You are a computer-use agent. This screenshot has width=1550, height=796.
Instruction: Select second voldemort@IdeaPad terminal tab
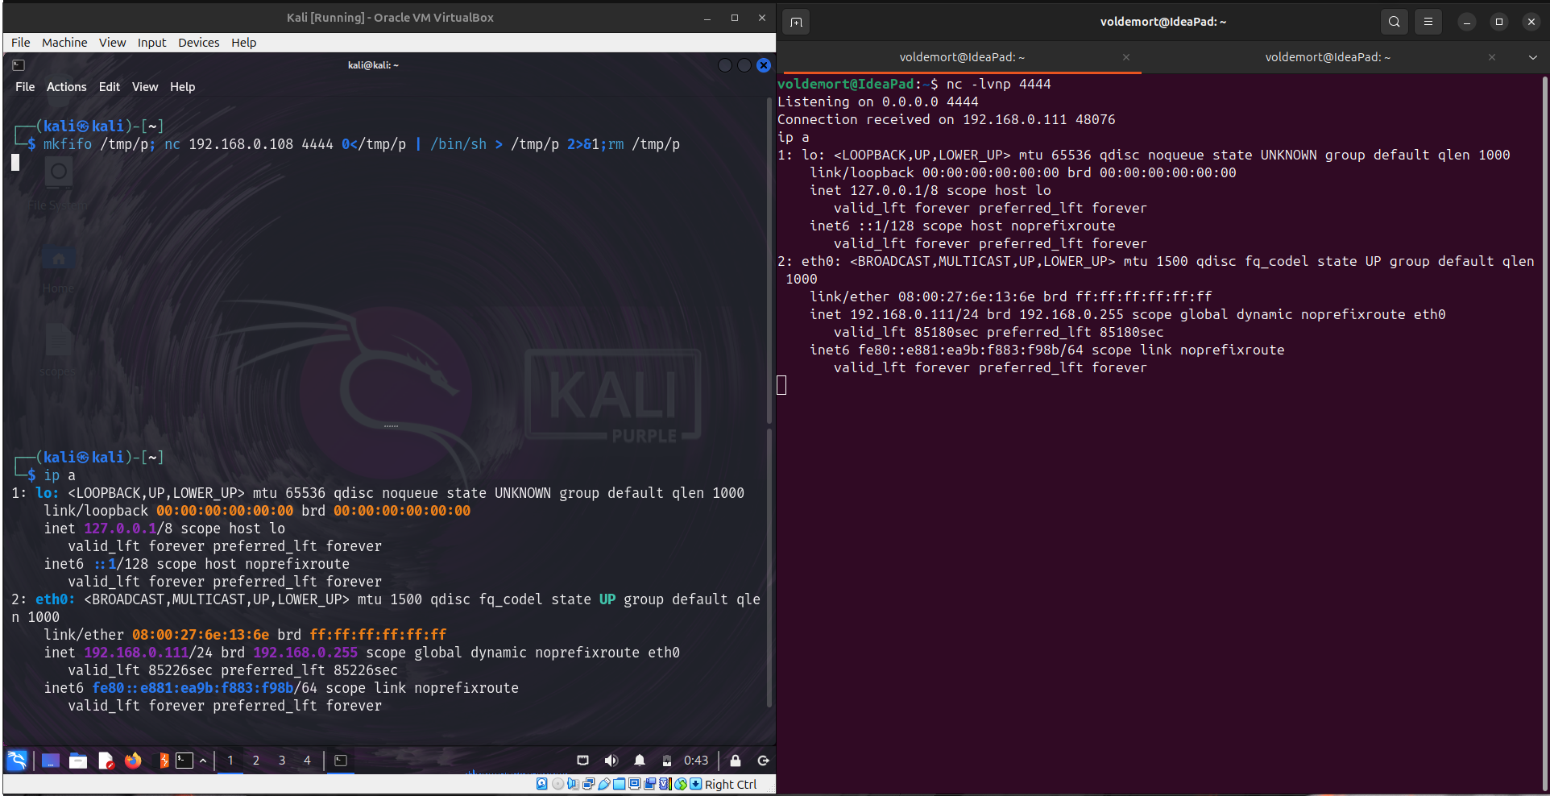(x=1328, y=57)
